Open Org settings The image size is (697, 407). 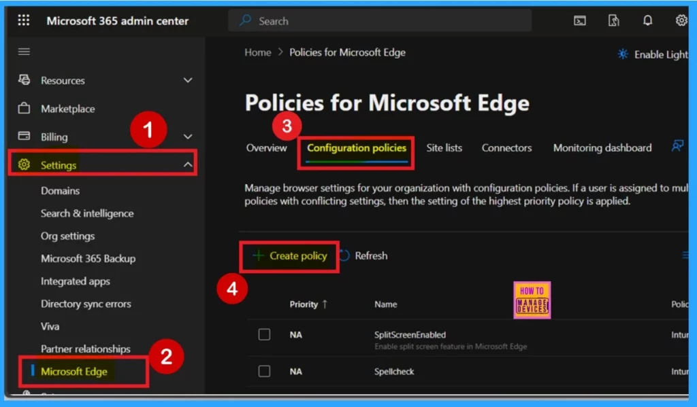click(67, 236)
